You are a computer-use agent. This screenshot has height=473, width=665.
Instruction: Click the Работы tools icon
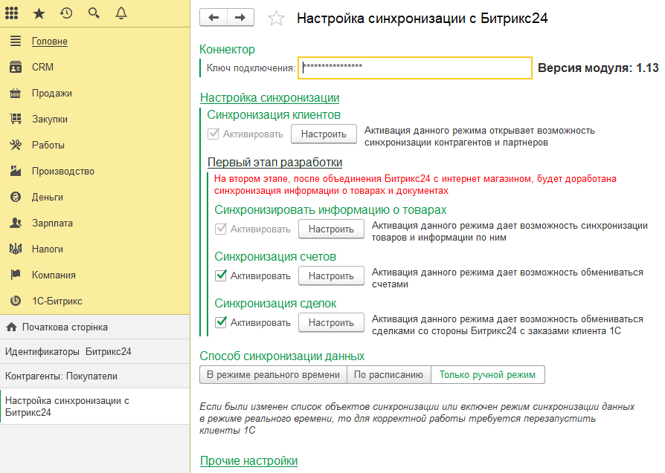pos(16,145)
